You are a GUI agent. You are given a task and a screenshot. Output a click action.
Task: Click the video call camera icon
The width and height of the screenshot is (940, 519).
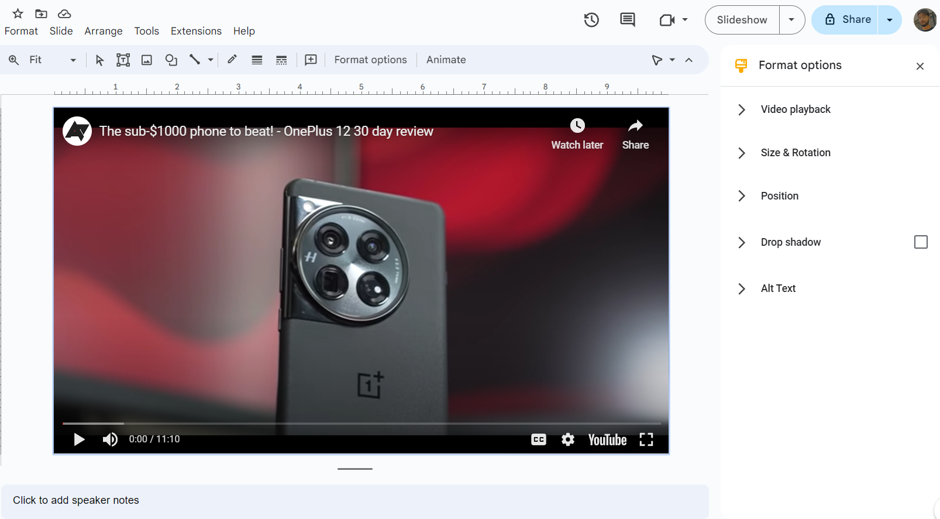[667, 20]
